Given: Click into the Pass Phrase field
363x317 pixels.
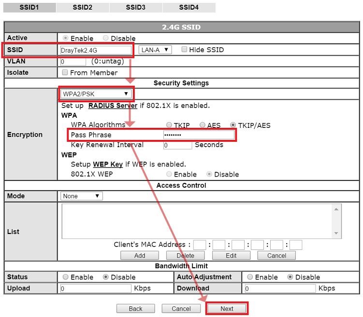Looking at the screenshot, I should tap(199, 135).
